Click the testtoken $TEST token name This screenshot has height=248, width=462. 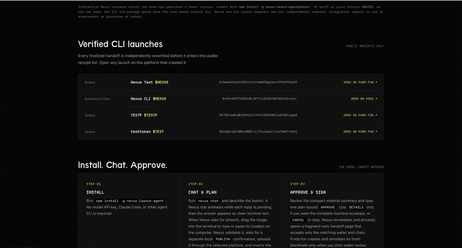(147, 132)
